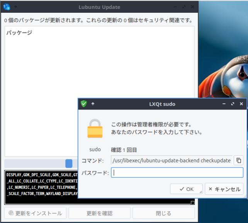Click the キャンセル button
This screenshot has height=223, width=248.
[x=224, y=189]
